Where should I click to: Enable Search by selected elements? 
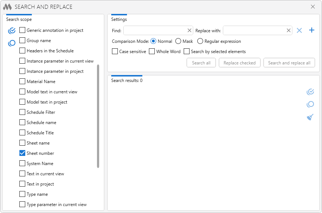[x=187, y=52]
